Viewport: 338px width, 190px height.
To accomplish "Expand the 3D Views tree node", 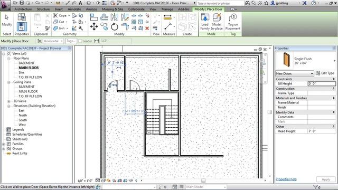I will tap(9, 101).
